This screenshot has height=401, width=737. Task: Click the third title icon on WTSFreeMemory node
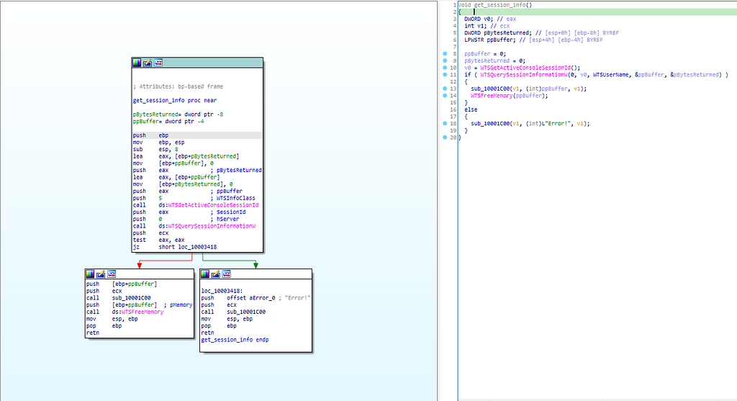pyautogui.click(x=112, y=274)
